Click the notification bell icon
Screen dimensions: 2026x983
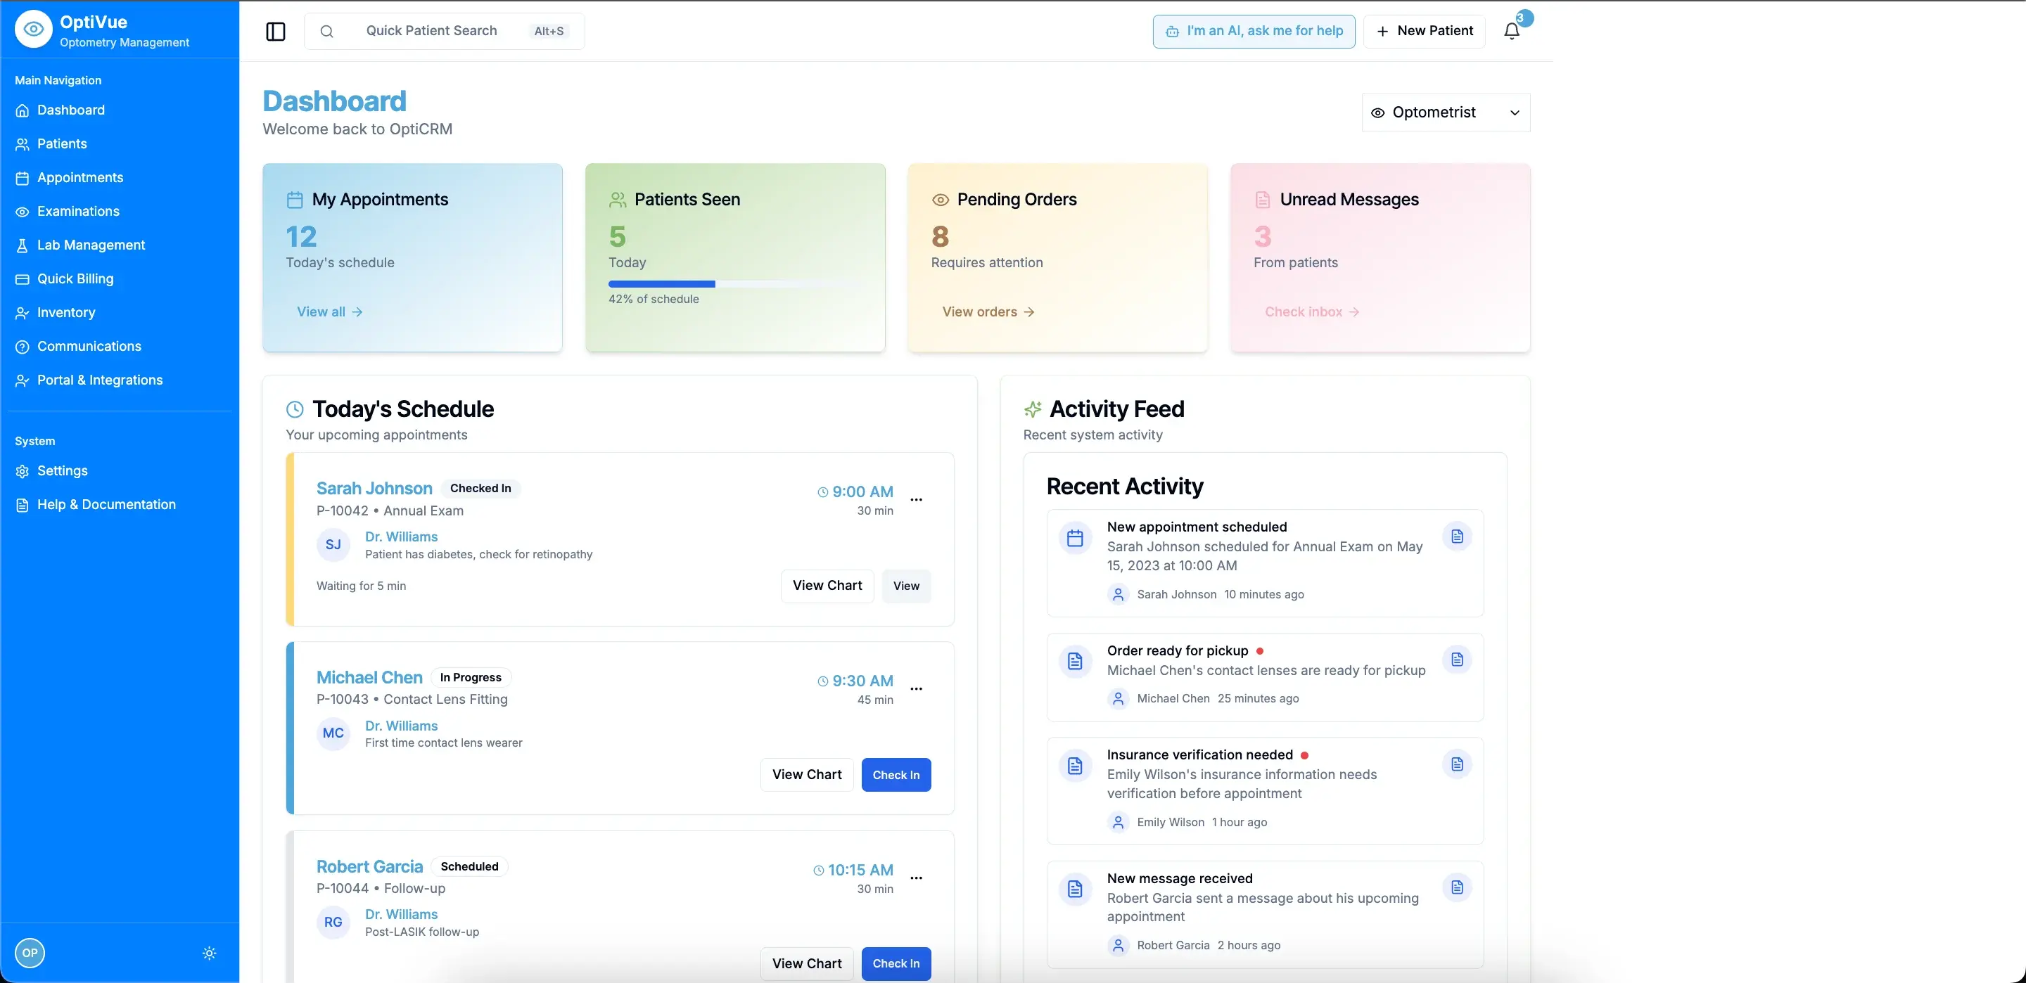1511,31
